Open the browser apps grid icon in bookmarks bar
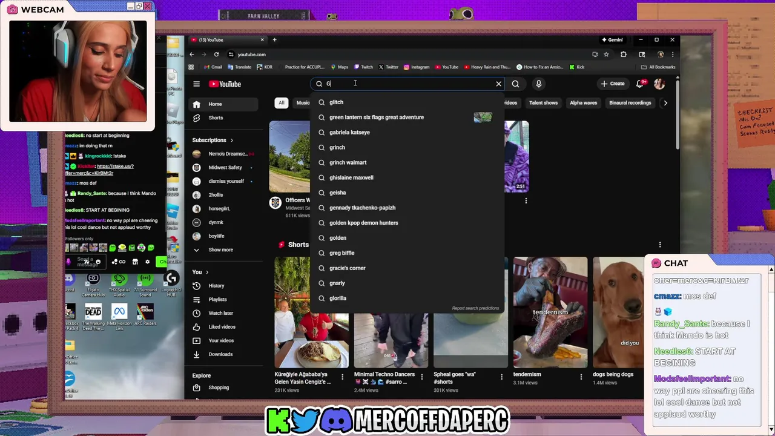Image resolution: width=775 pixels, height=436 pixels. point(191,67)
